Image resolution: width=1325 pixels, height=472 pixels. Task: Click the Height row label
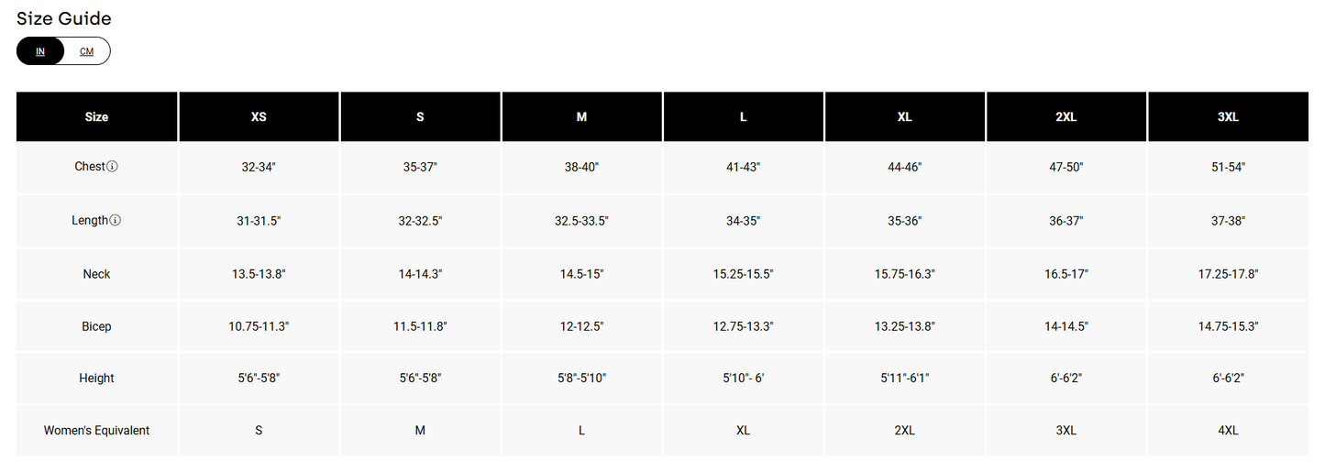pos(96,378)
